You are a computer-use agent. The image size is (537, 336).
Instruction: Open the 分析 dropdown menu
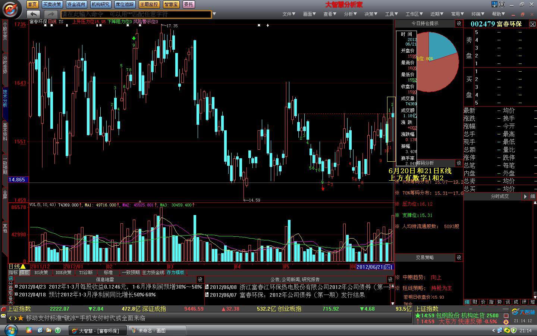click(350, 14)
